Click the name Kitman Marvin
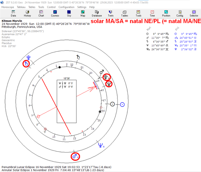 click(12, 21)
